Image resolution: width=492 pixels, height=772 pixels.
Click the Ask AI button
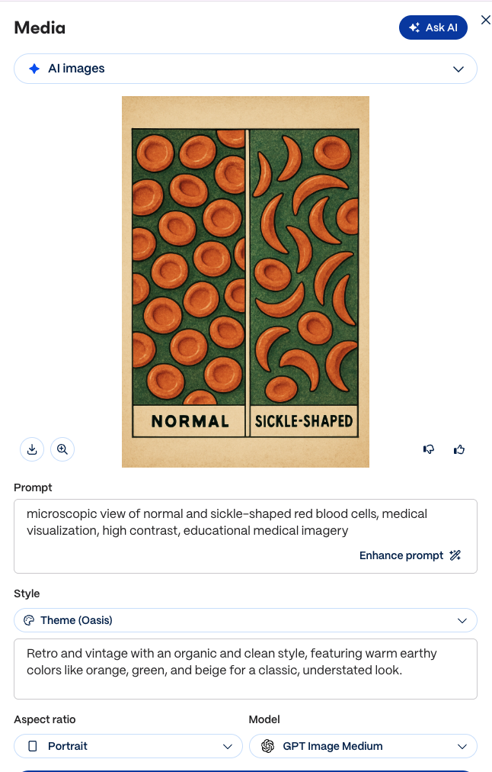click(433, 27)
